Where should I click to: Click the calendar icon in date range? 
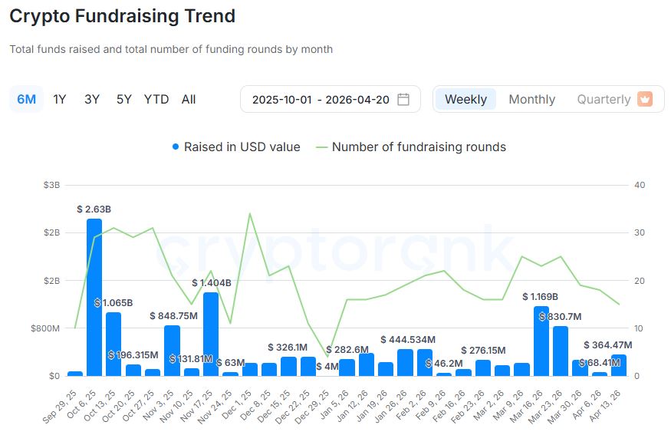(403, 100)
